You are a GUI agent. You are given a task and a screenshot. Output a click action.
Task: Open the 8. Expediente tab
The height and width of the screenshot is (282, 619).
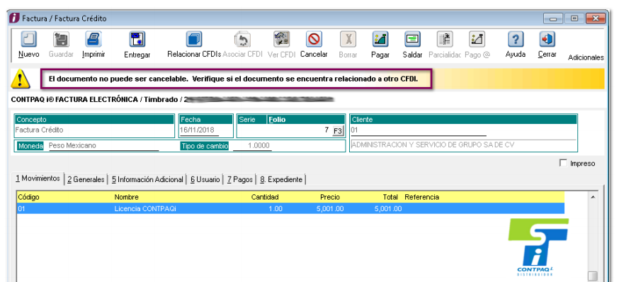(x=281, y=180)
